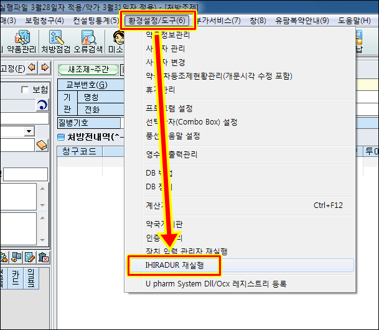Open the 오류검색 magnifier toolbar icon
Screen dimensions: 379x330
click(88, 42)
